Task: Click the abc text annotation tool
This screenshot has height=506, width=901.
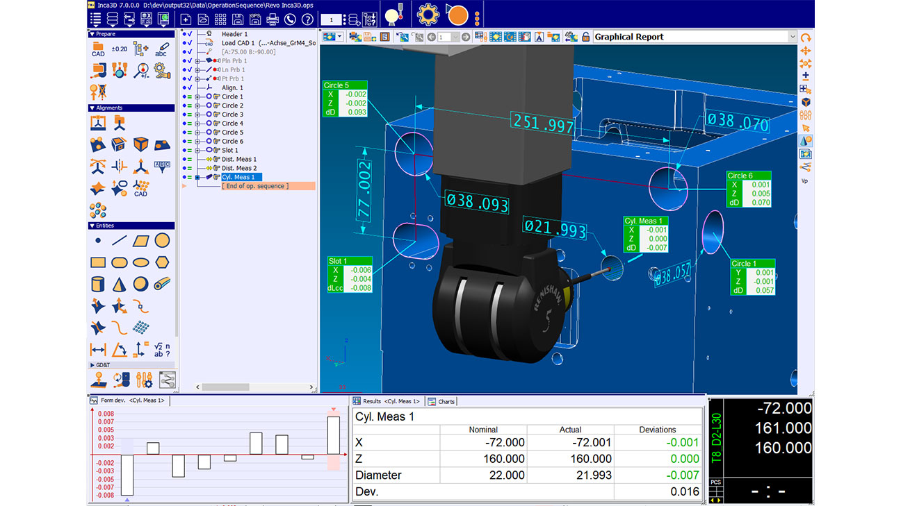Action: tap(161, 49)
